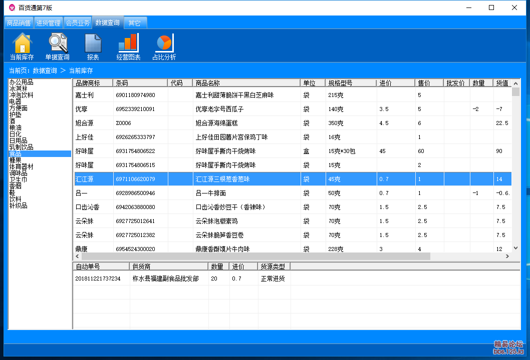Image resolution: width=530 pixels, height=360 pixels.
Task: Switch to the 进货管理 tab
Action: point(48,23)
